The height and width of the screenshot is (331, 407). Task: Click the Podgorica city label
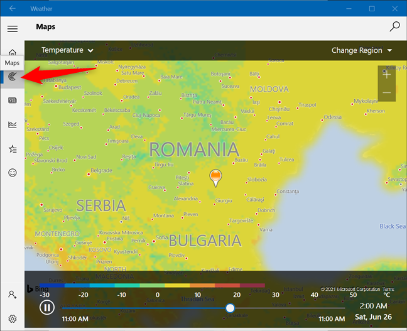tap(48, 255)
